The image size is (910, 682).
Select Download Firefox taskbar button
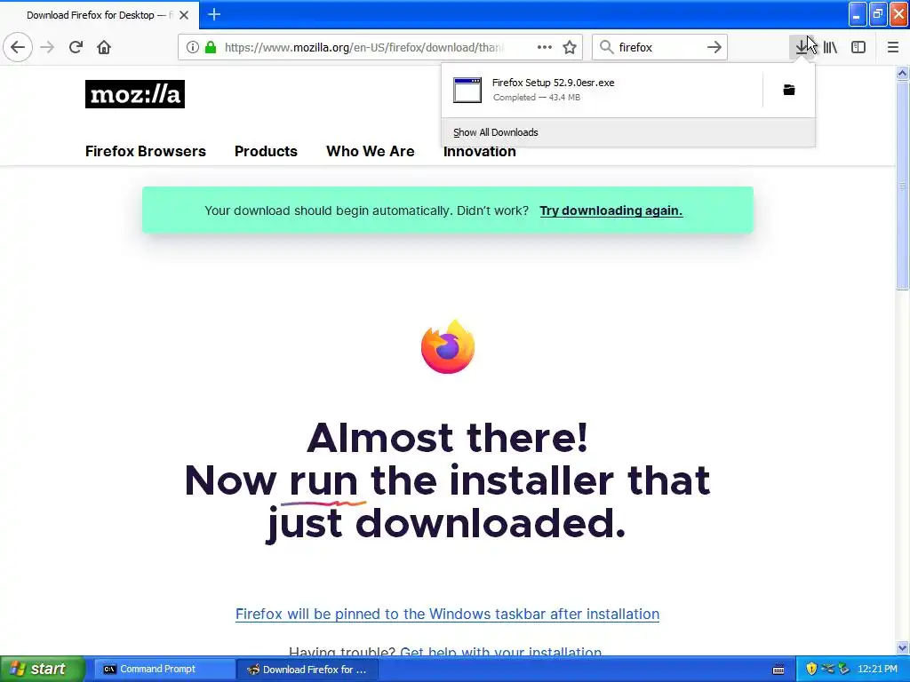click(x=307, y=670)
